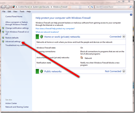This screenshot has width=135, height=113.
Task: Open Turn Windows Firewall on or off
Action: pyautogui.click(x=17, y=33)
